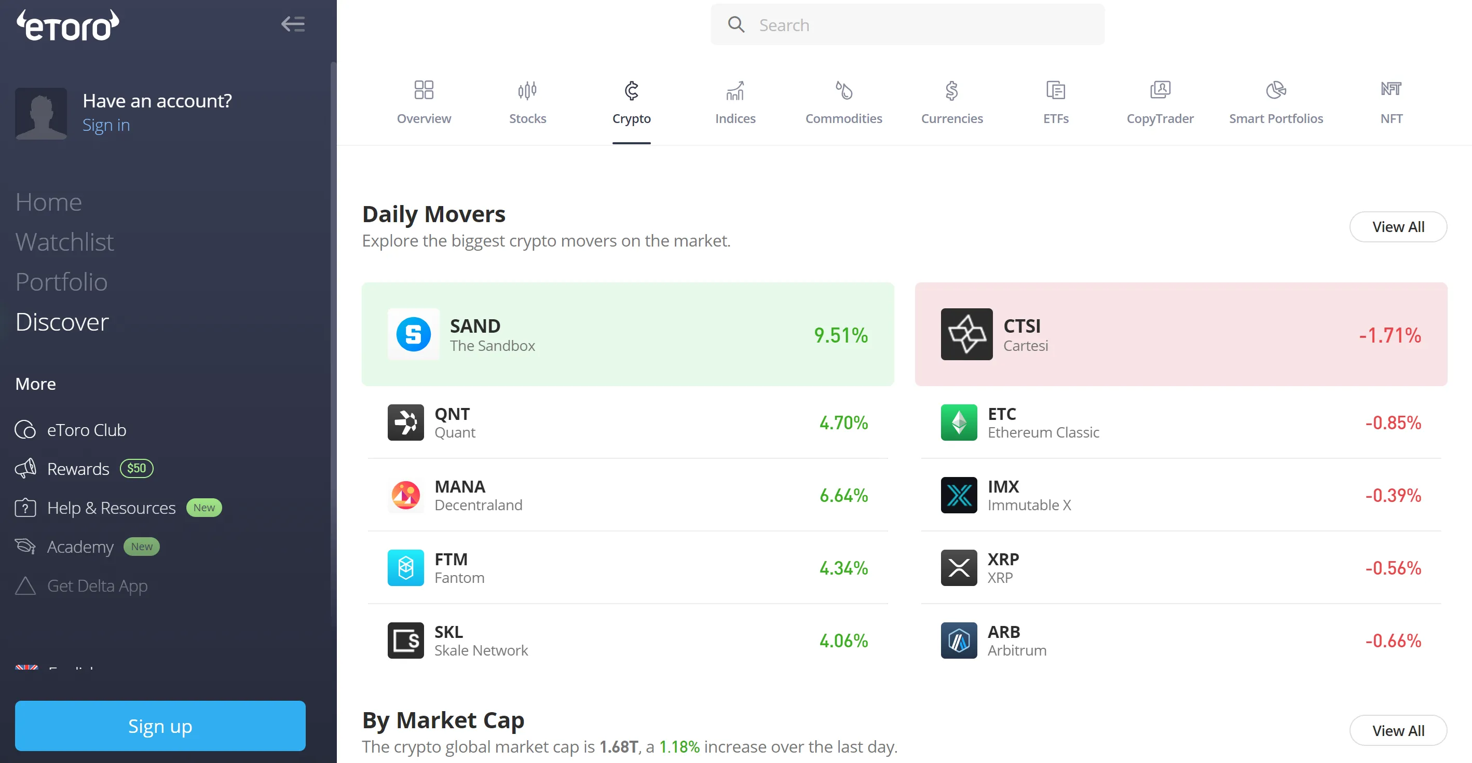This screenshot has height=763, width=1472.
Task: Open the NFT section icon
Action: coord(1392,89)
